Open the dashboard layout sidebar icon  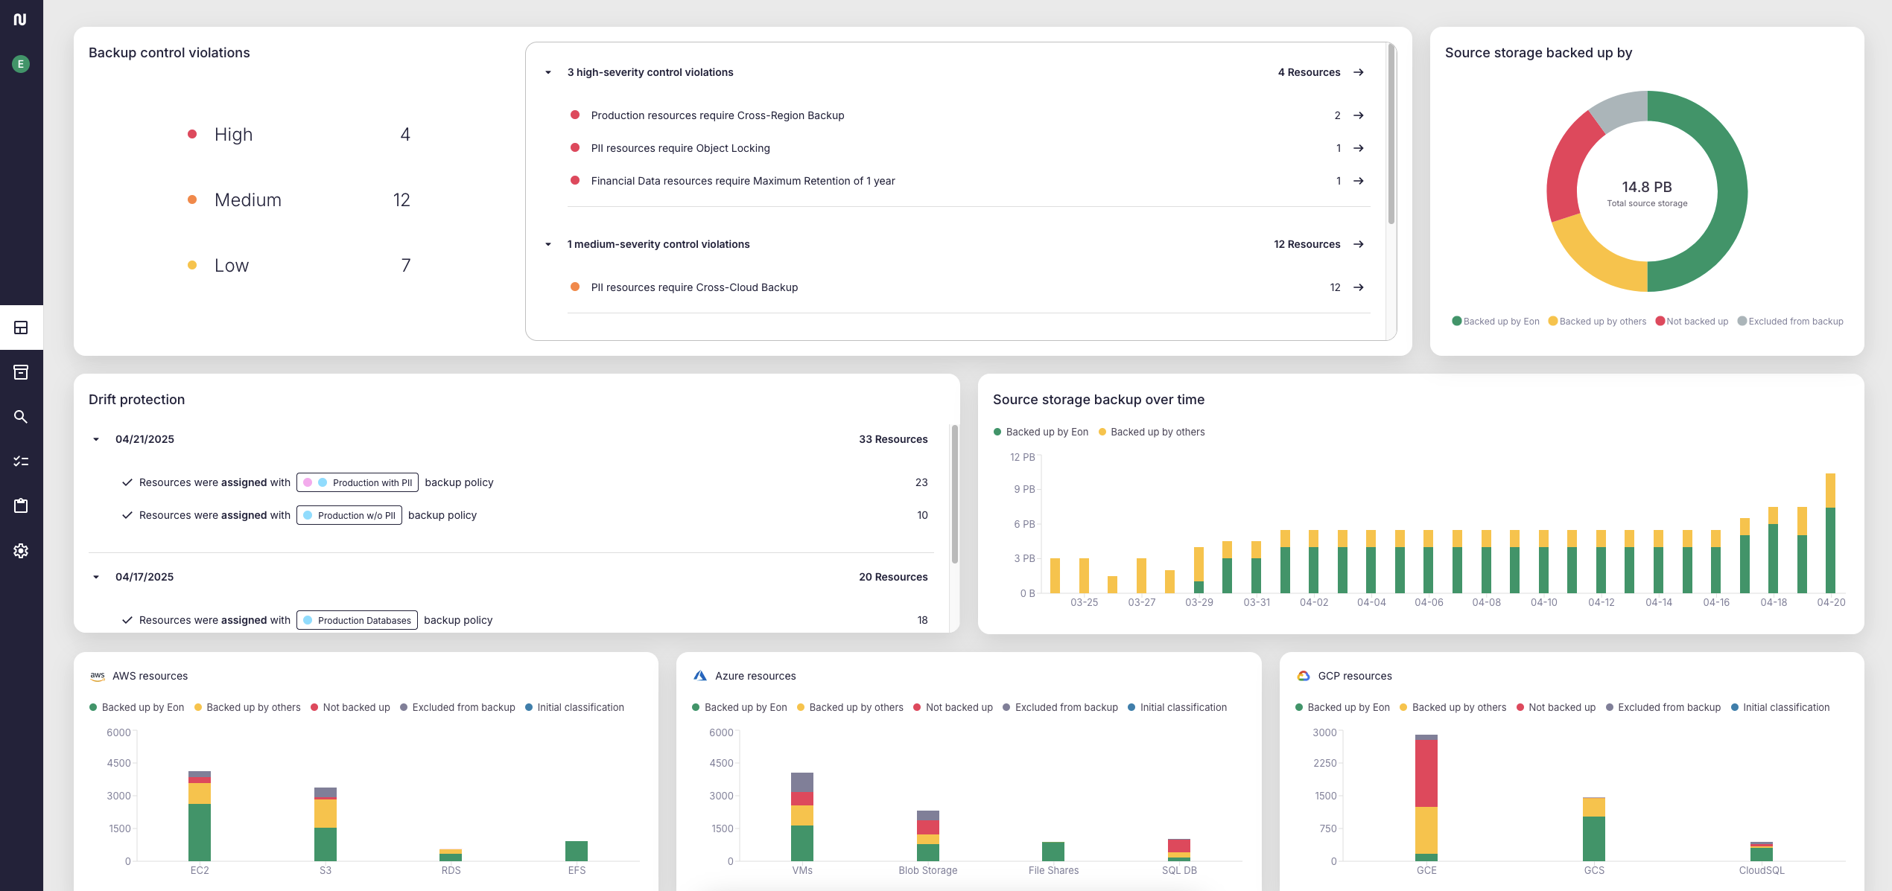point(21,328)
